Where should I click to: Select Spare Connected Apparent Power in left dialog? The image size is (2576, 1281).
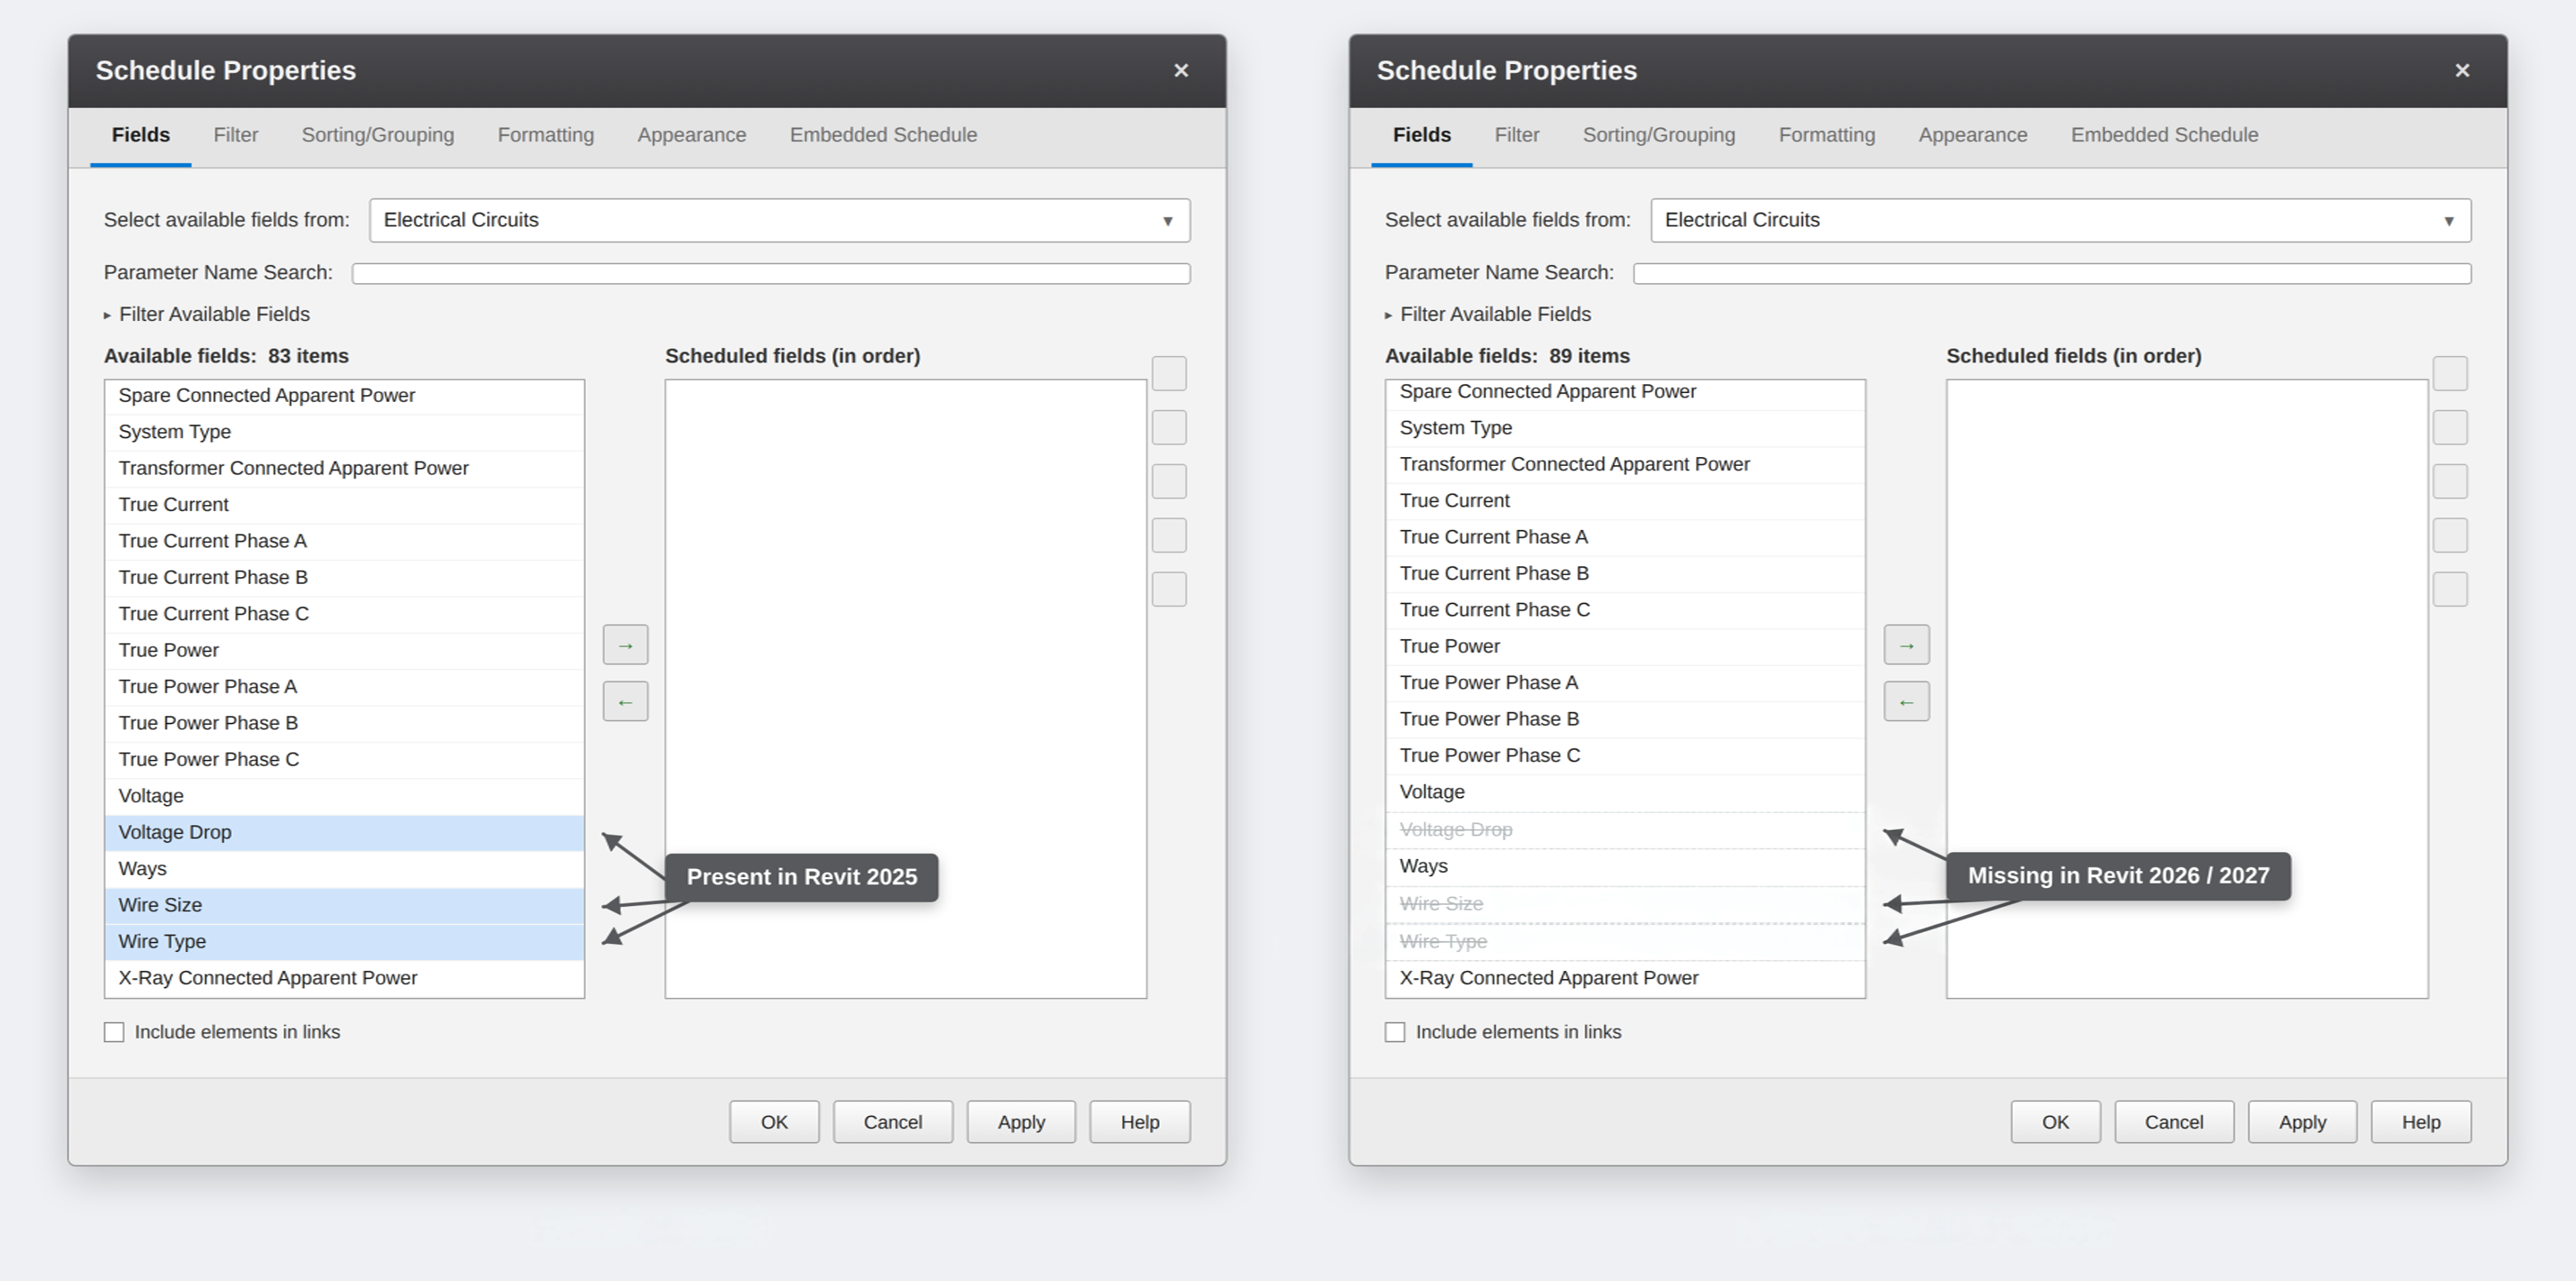344,396
